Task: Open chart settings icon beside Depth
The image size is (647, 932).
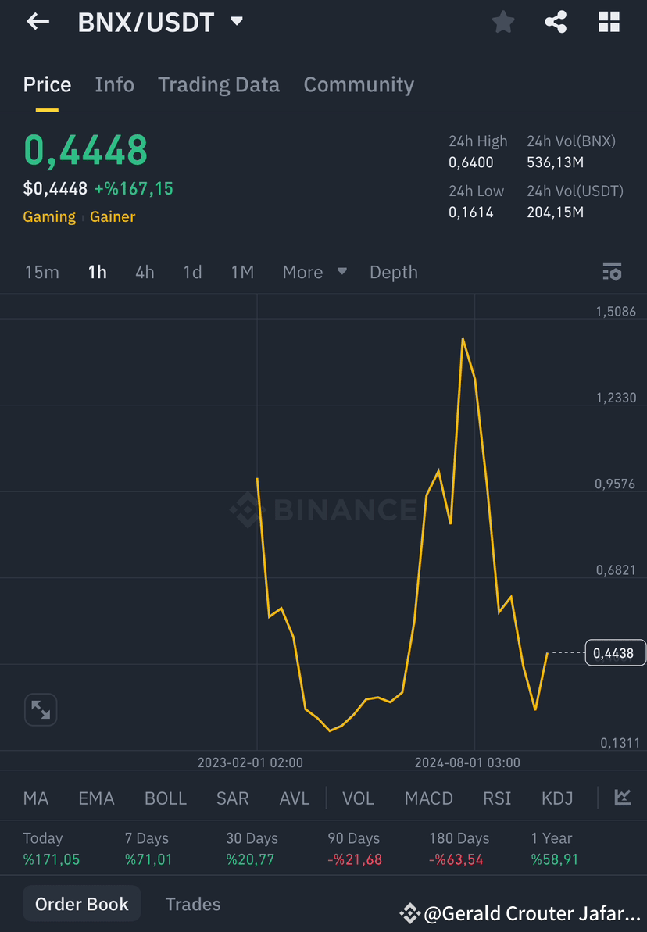Action: [612, 272]
